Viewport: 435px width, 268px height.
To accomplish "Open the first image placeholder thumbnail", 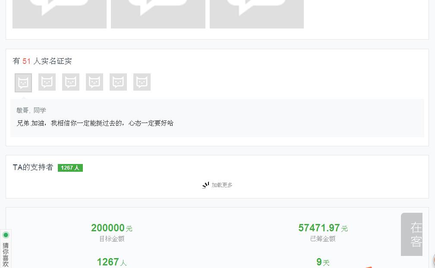I will 60,14.
